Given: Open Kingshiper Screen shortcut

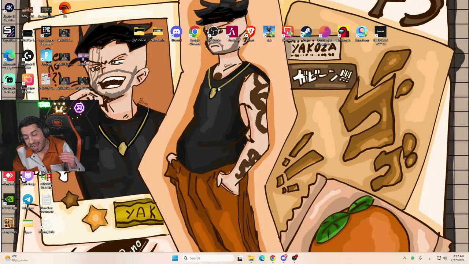Looking at the screenshot, I should (x=28, y=84).
